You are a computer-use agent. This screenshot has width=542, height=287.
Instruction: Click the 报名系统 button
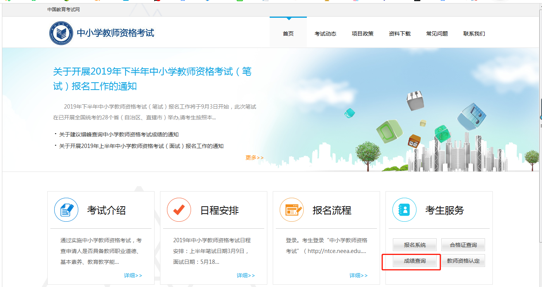(414, 245)
